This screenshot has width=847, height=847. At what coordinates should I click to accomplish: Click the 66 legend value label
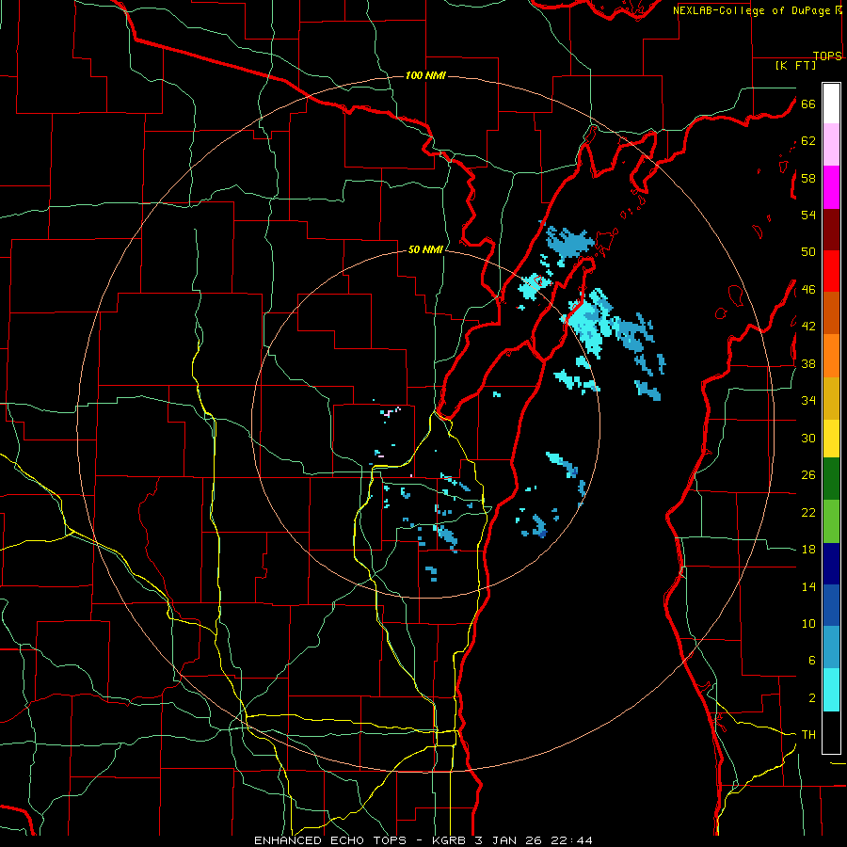coord(808,104)
